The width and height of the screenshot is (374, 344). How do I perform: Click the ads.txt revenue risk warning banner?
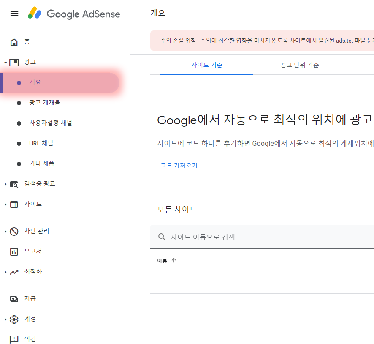coord(262,41)
